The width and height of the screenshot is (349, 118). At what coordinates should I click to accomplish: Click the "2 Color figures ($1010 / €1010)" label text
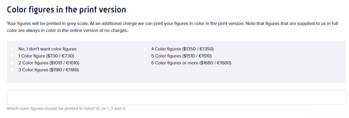[x=49, y=63]
